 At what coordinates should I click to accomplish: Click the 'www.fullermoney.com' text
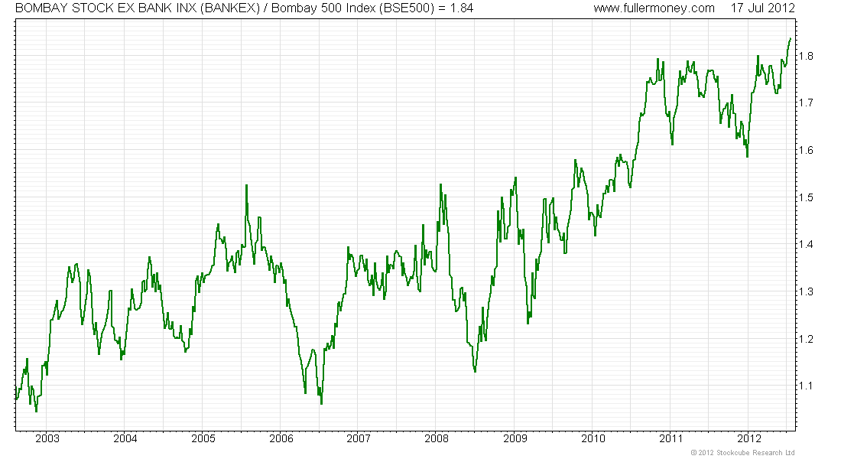654,8
